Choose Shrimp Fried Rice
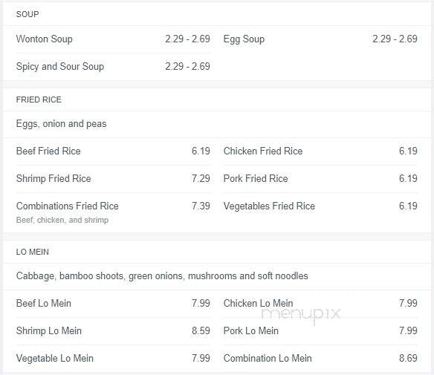Screen dimensions: 434x375 coord(54,179)
